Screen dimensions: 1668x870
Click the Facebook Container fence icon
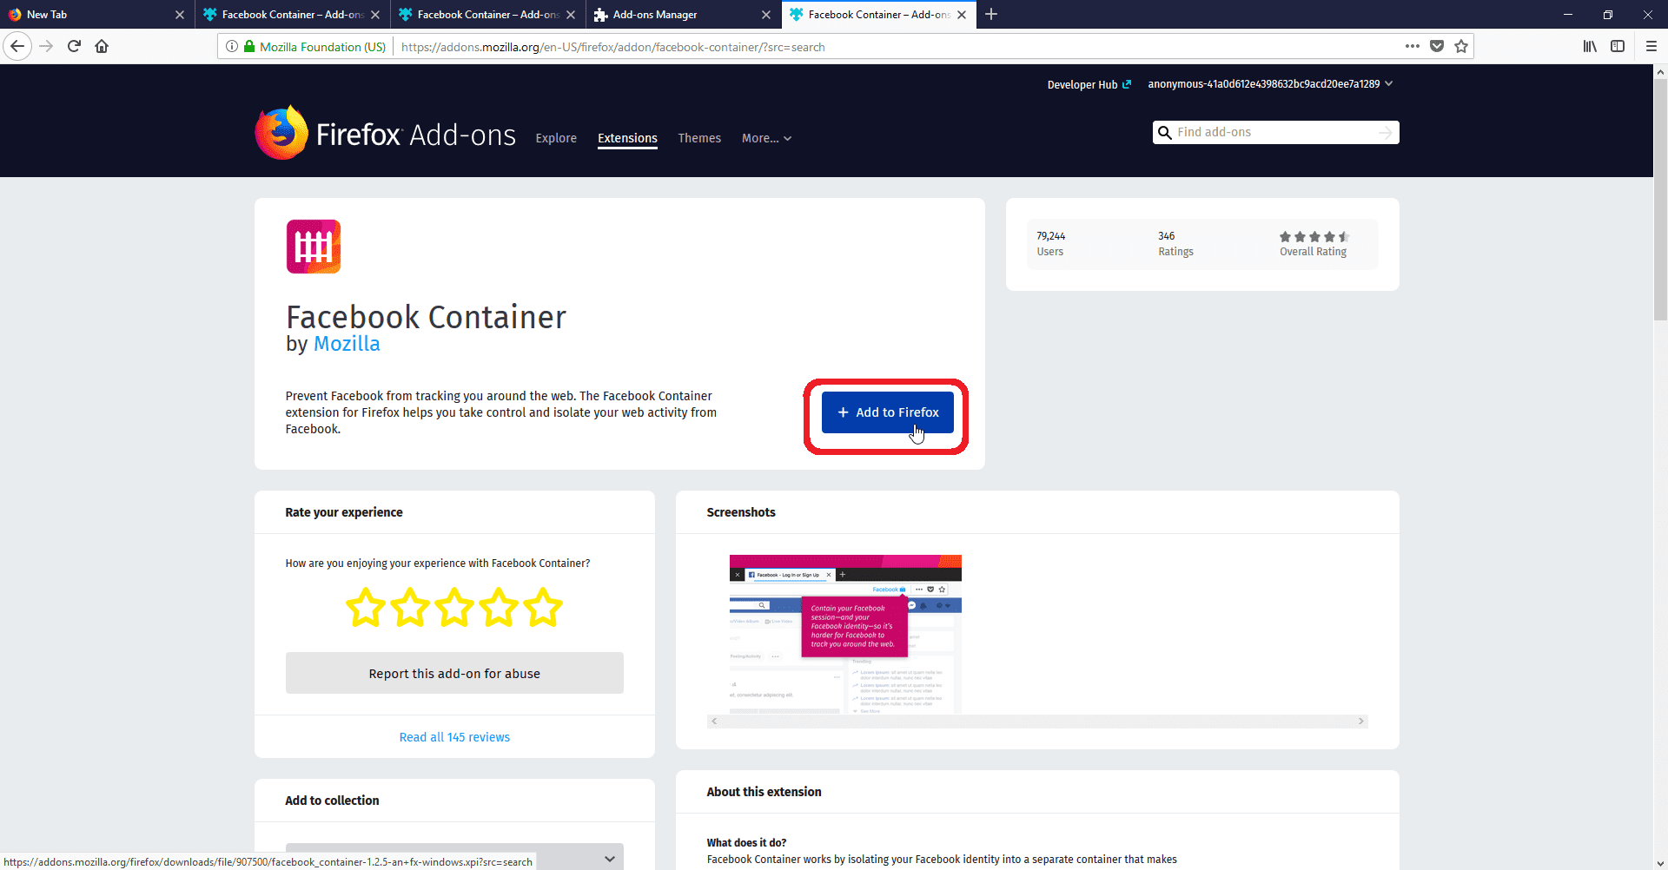point(314,247)
